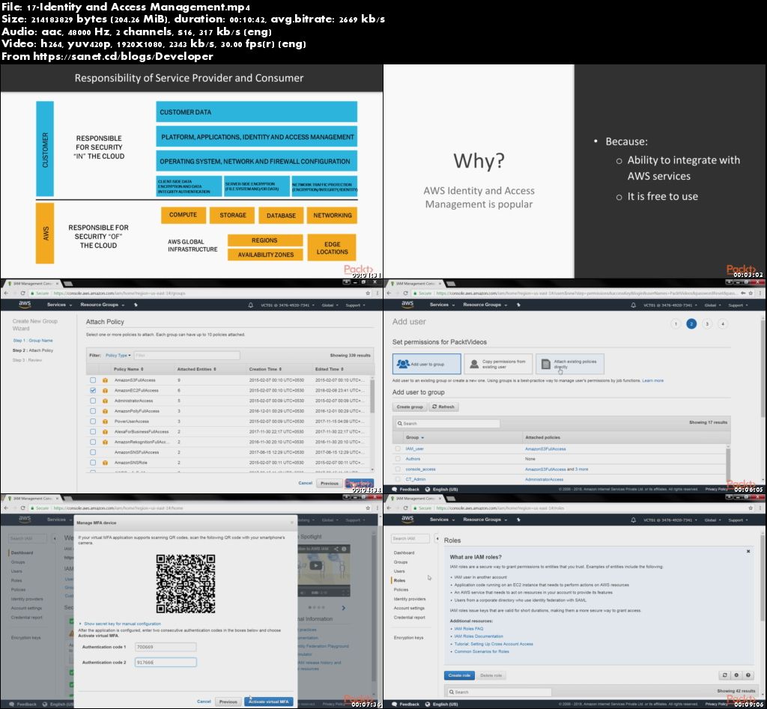Select the Authors group checkbox
Screen dimensions: 767x709
pyautogui.click(x=398, y=459)
